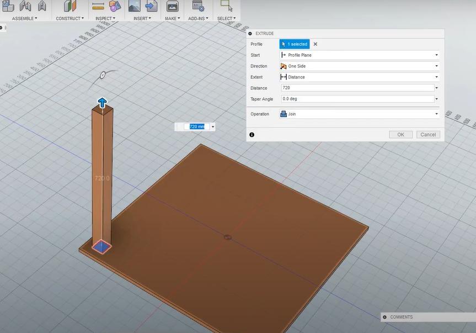
Task: Collapse the EXTRUDE dialog header toggle
Action: tap(250, 34)
